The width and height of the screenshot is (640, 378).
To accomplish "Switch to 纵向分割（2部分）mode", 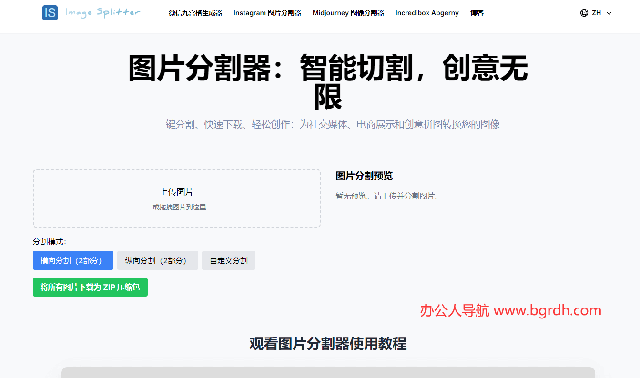I will click(x=158, y=260).
